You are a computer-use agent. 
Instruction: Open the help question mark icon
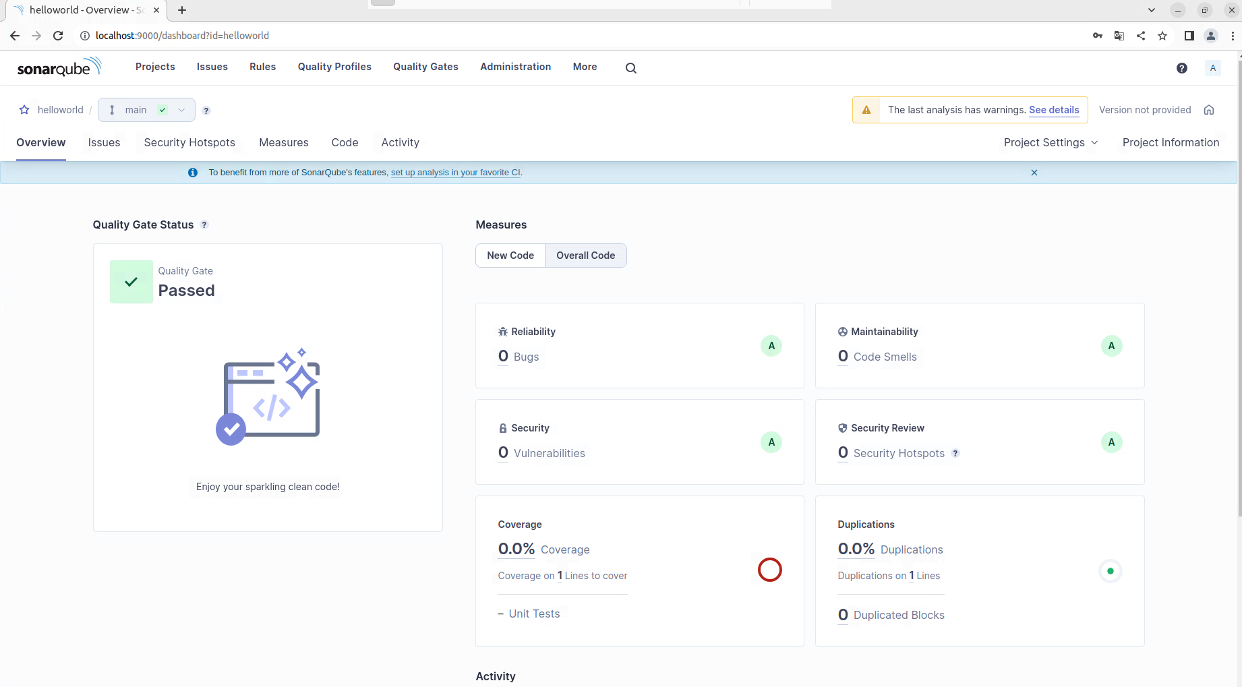[x=1181, y=67]
